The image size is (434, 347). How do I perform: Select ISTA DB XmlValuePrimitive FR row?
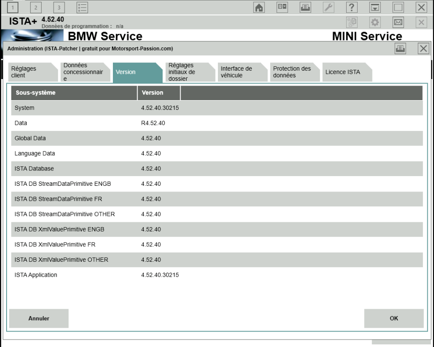click(x=217, y=245)
